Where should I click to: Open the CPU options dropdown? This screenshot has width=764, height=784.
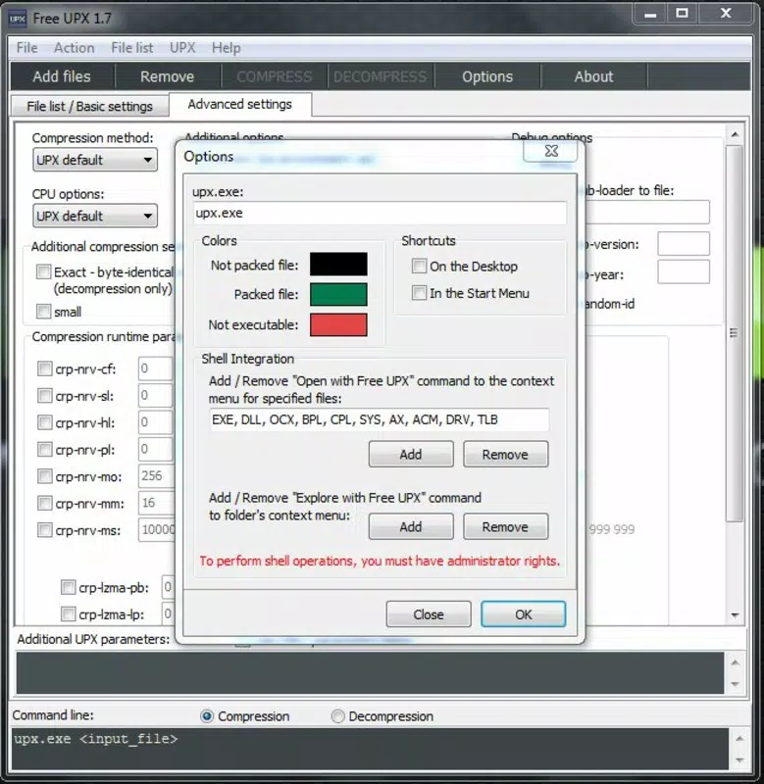95,216
